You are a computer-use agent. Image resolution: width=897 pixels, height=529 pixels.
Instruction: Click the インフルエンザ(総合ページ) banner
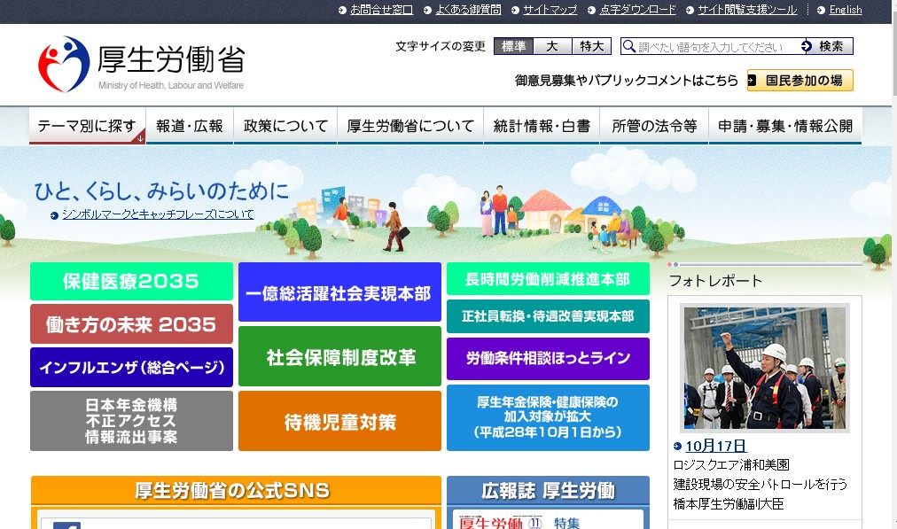point(131,367)
